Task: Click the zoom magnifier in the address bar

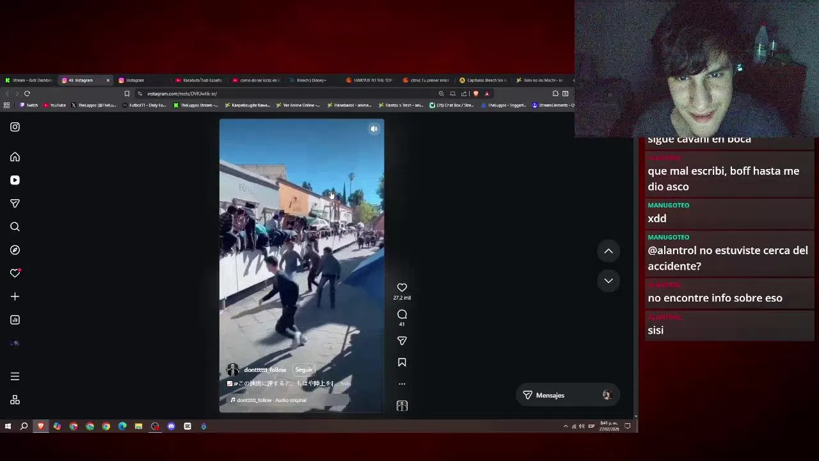Action: pyautogui.click(x=441, y=93)
